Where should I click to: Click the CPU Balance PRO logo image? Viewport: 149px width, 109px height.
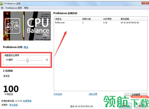(x=27, y=26)
